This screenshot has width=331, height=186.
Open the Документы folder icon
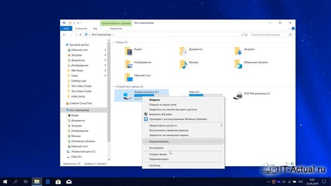(x=183, y=51)
